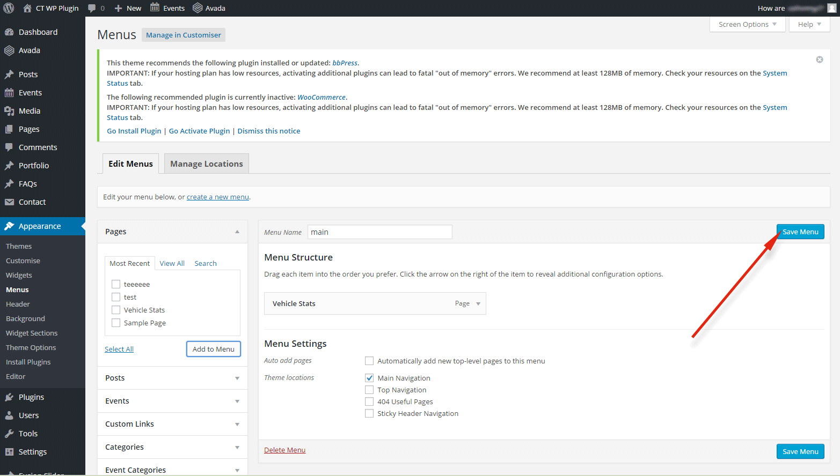
Task: Click the top Save Menu button
Action: [800, 232]
